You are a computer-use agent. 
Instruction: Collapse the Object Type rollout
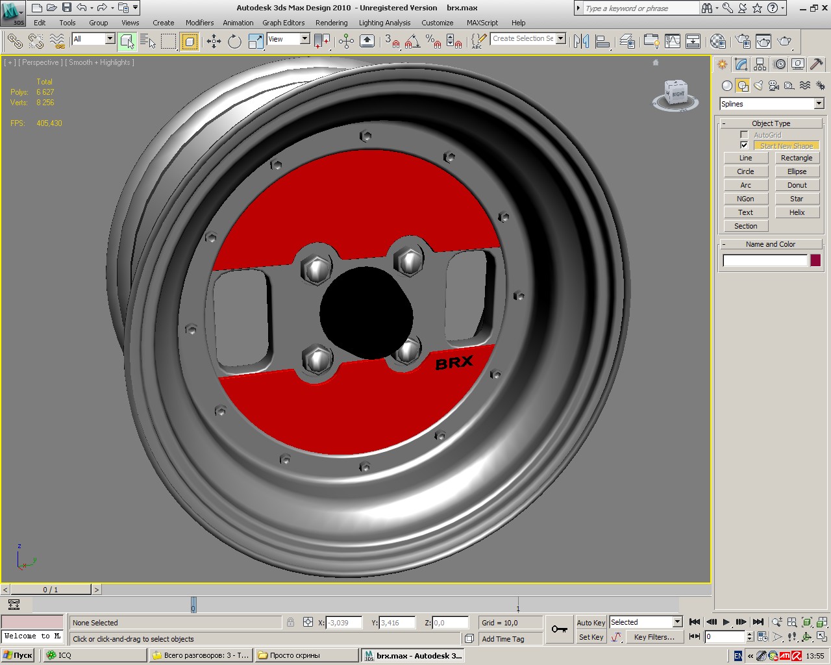[771, 123]
